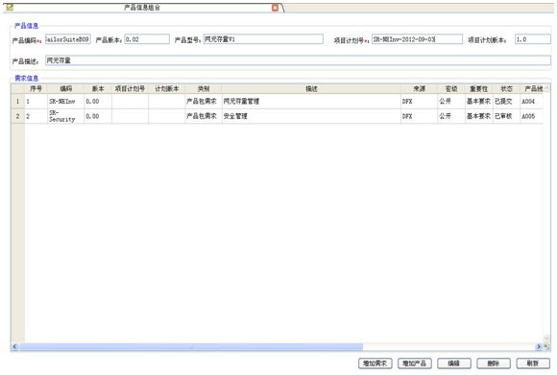Click the 刷新 button

tap(533, 363)
